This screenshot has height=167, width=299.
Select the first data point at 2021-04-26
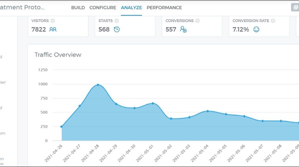click(61, 127)
